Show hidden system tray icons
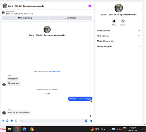 [x=110, y=129]
